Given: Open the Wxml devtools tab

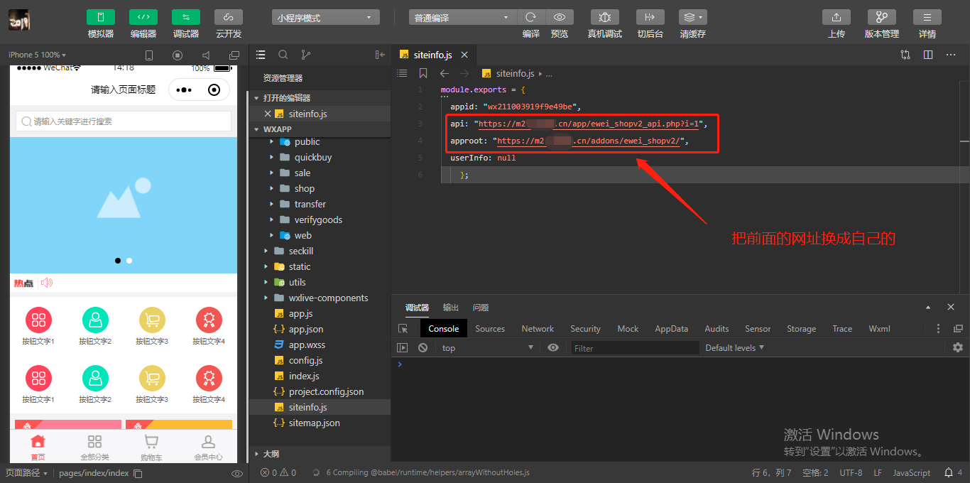Looking at the screenshot, I should (880, 329).
